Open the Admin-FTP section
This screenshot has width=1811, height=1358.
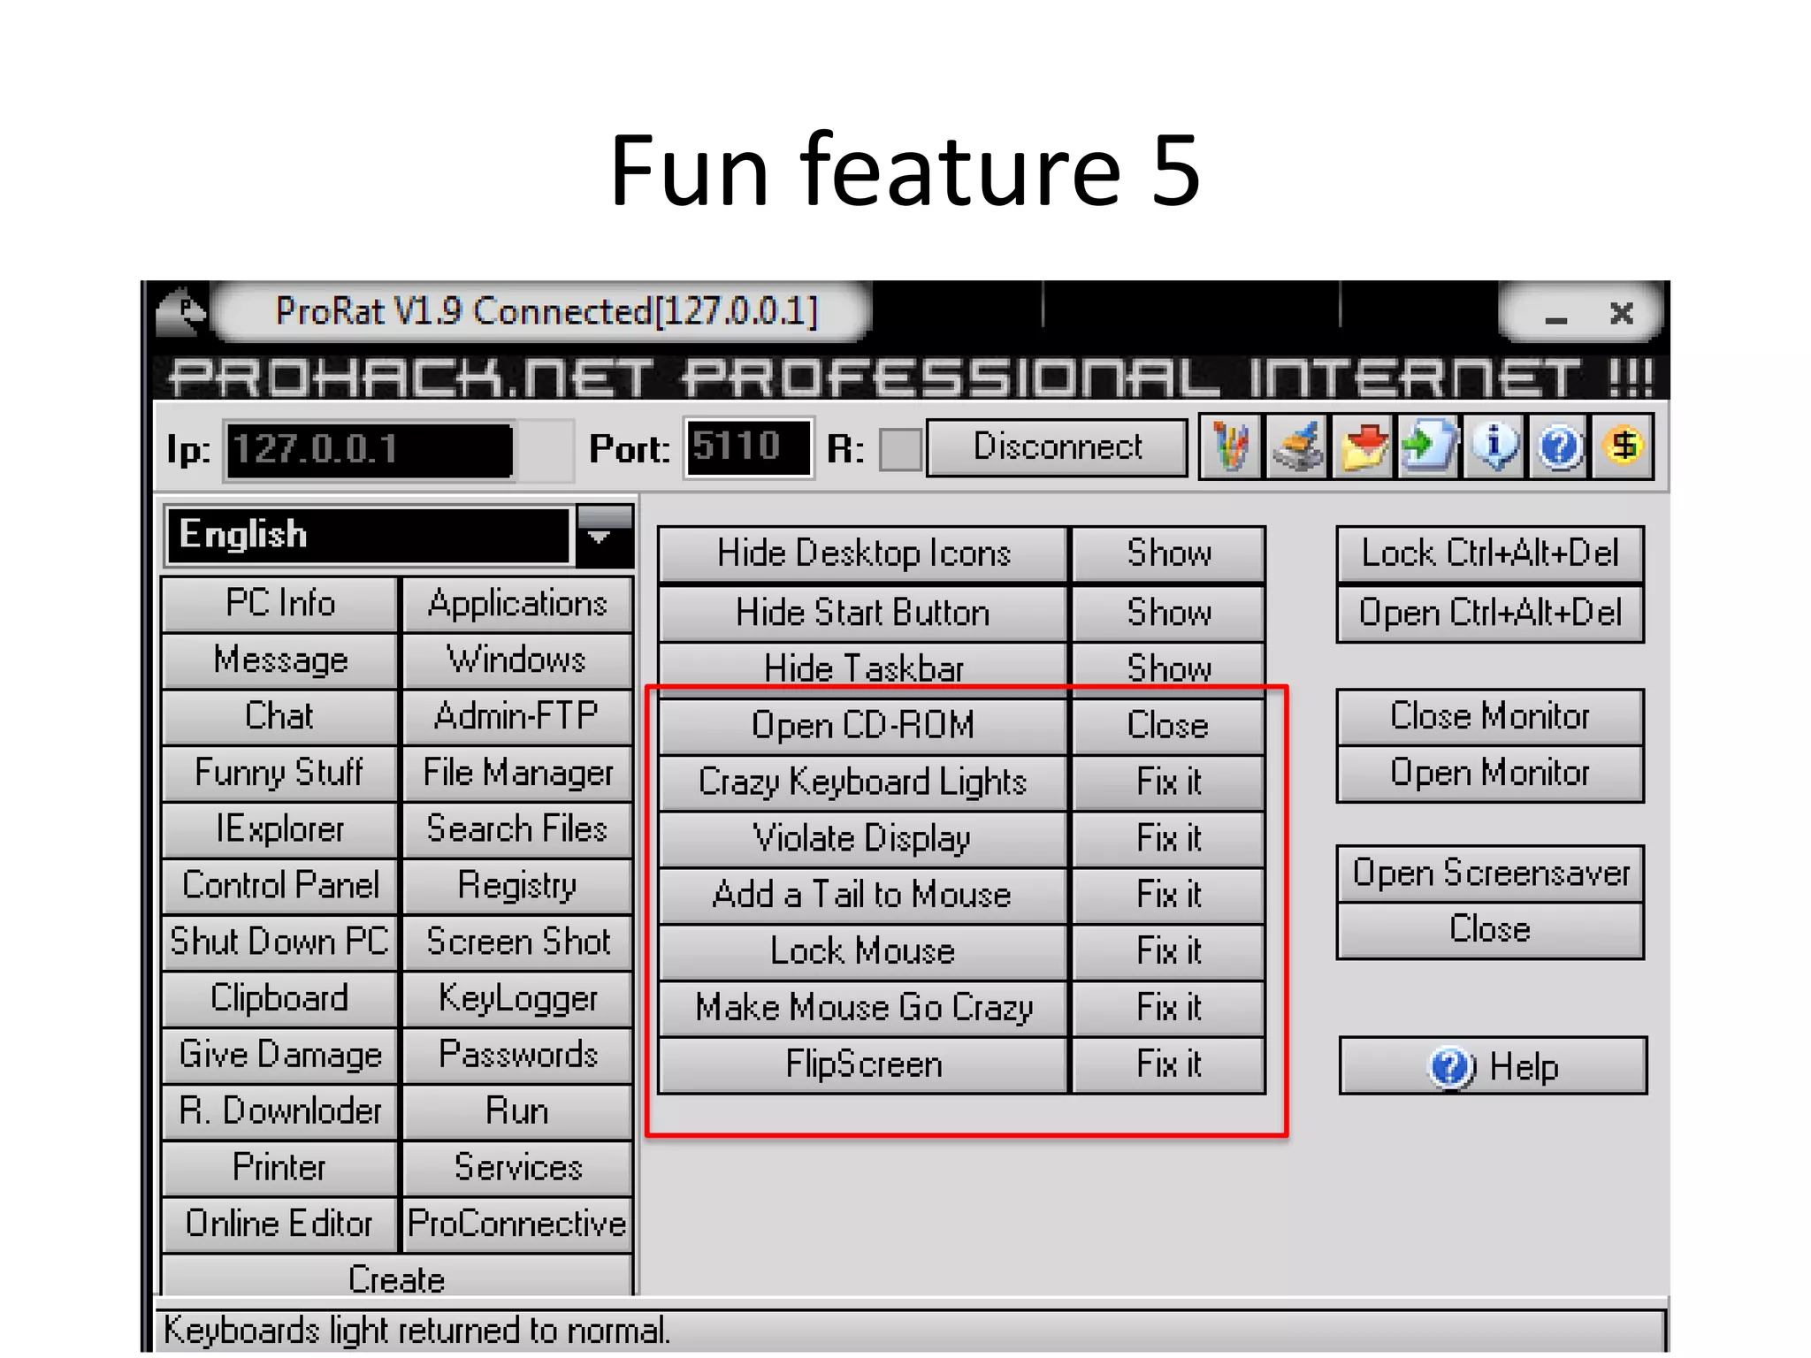point(517,716)
